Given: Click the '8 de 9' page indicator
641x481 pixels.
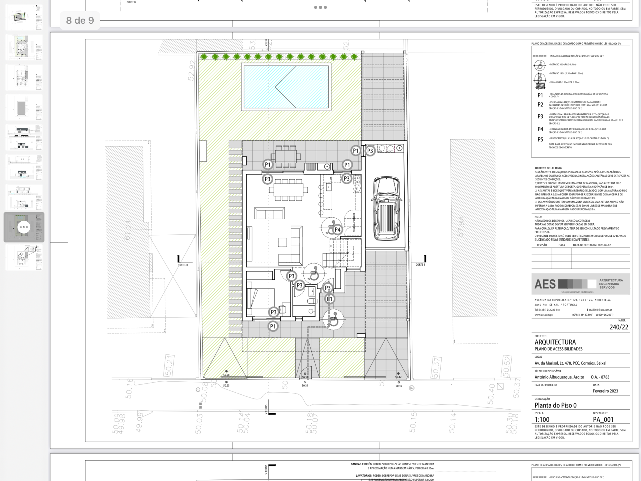Looking at the screenshot, I should 80,20.
